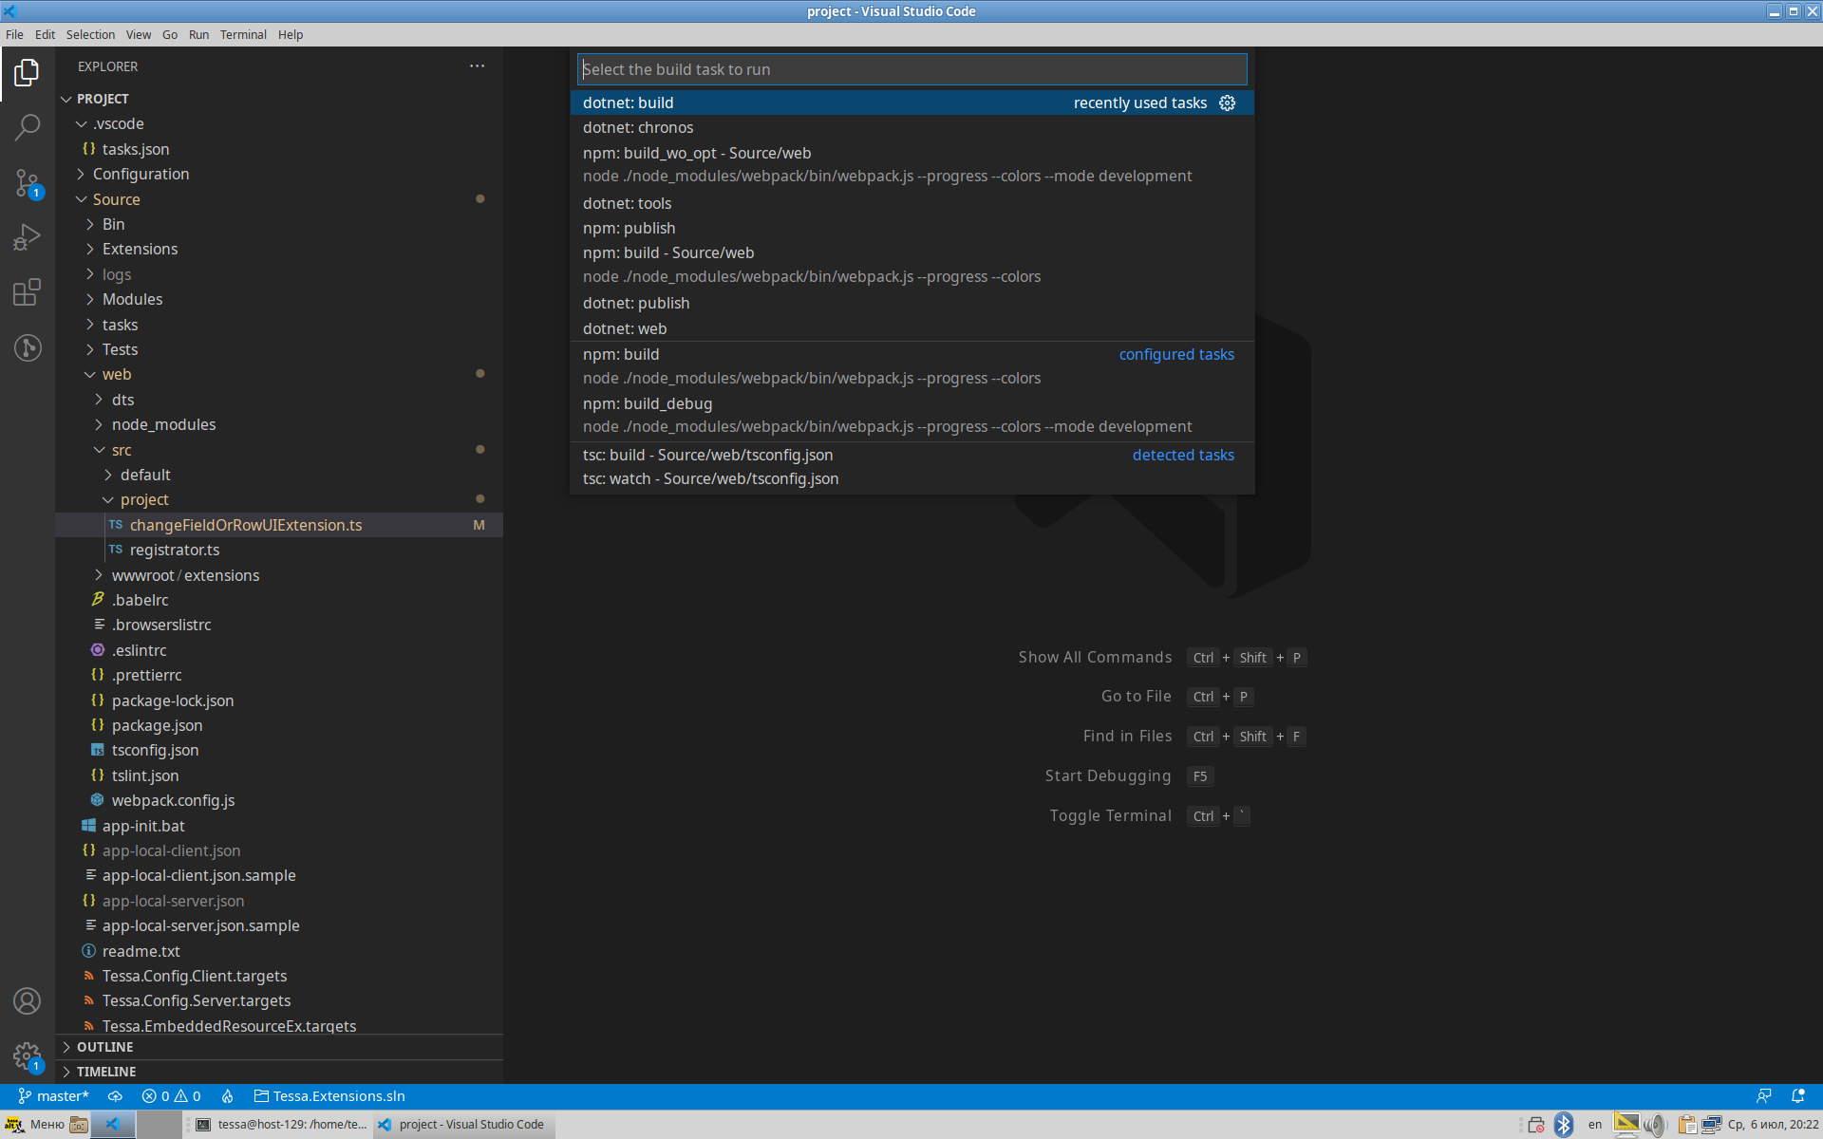
Task: Open the Run menu
Action: pos(198,35)
